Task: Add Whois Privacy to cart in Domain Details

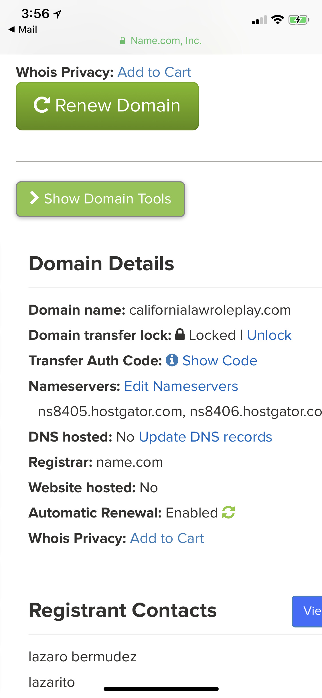Action: coord(167,538)
